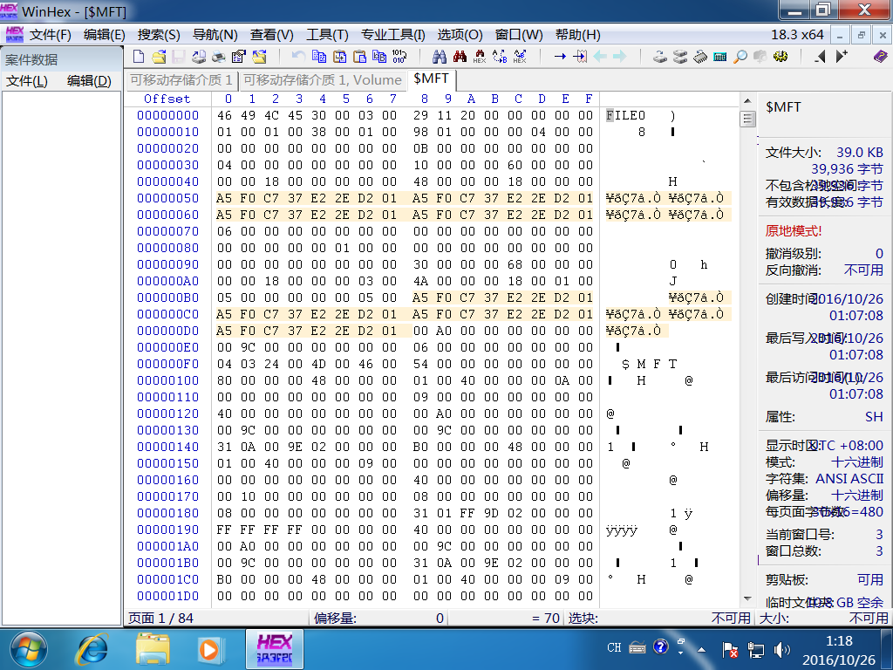Image resolution: width=893 pixels, height=670 pixels.
Task: Click the Go To Offset arrow icon
Action: click(560, 57)
